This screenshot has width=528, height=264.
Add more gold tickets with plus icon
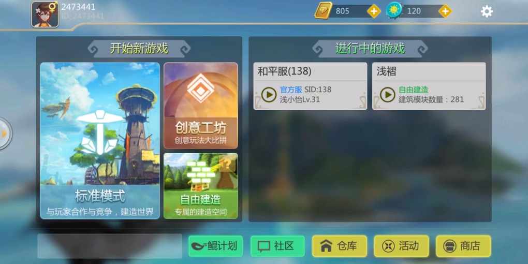pos(374,11)
